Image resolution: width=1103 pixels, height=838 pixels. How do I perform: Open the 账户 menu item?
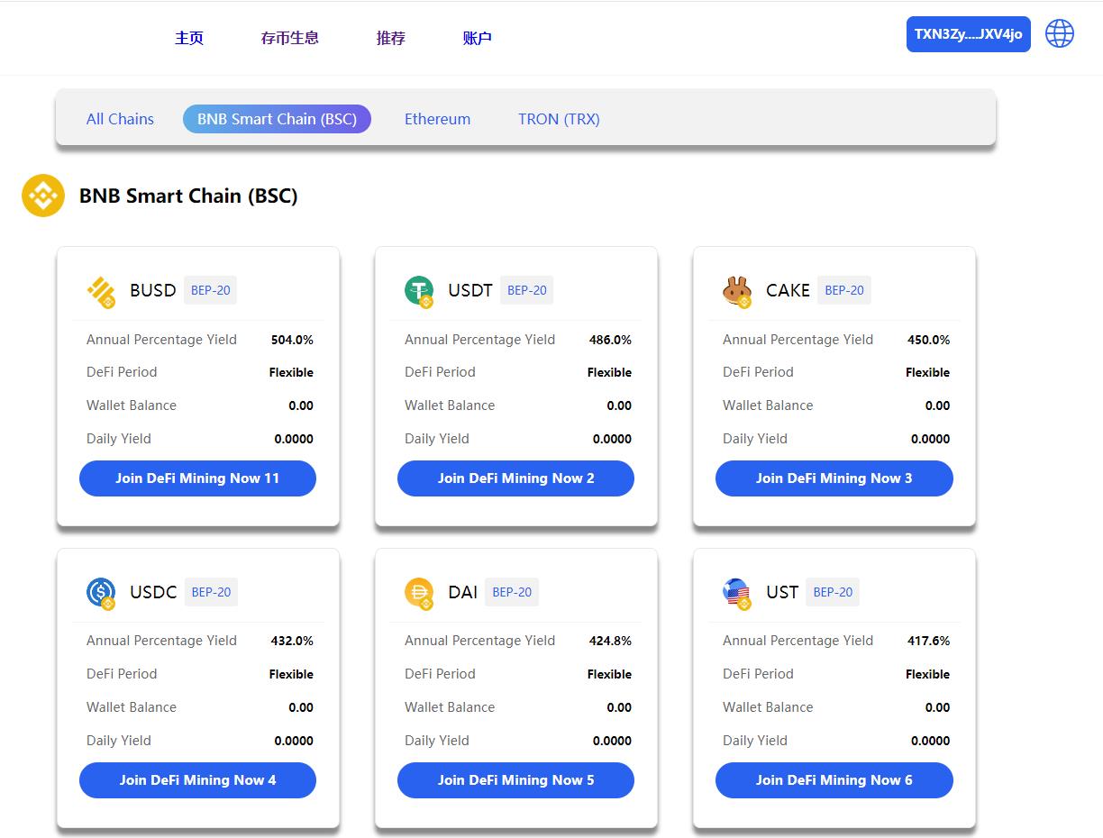click(478, 38)
